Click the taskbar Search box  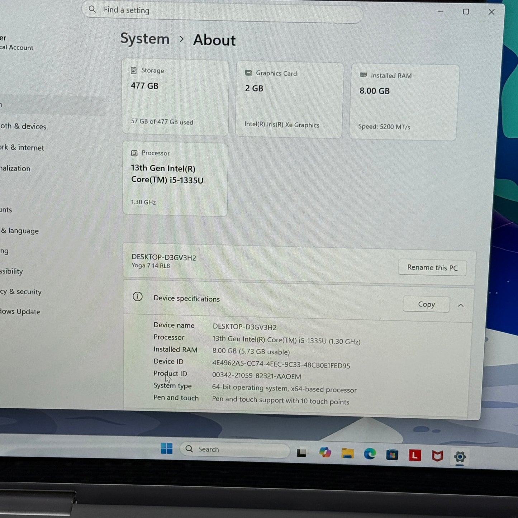(235, 450)
